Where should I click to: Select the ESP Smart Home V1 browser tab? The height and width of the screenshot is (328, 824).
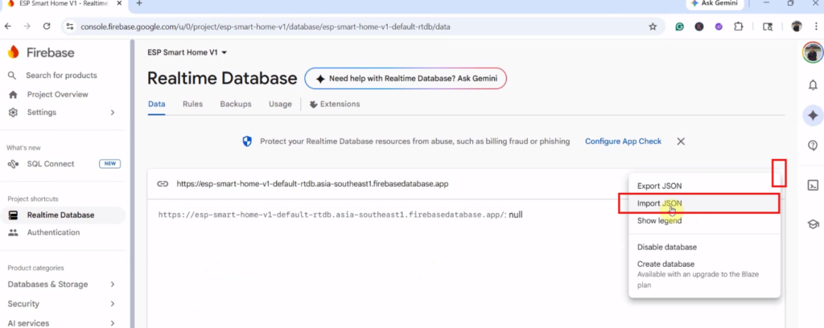(62, 3)
